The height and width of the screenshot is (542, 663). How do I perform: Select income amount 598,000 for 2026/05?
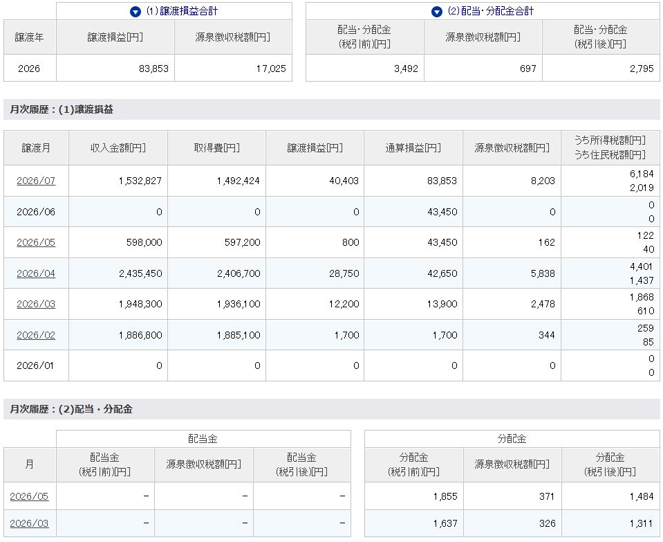pos(144,242)
